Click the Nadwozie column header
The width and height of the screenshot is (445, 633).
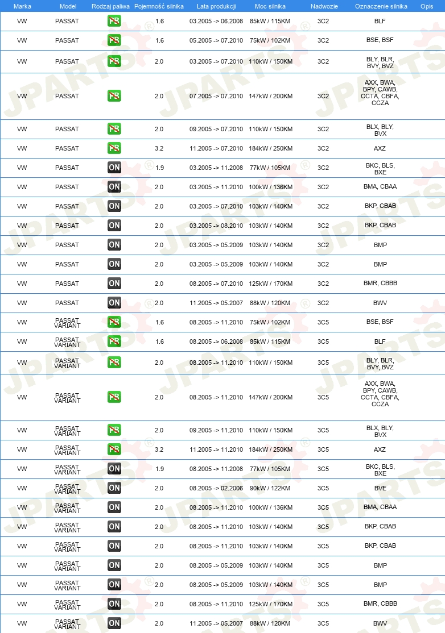(324, 6)
